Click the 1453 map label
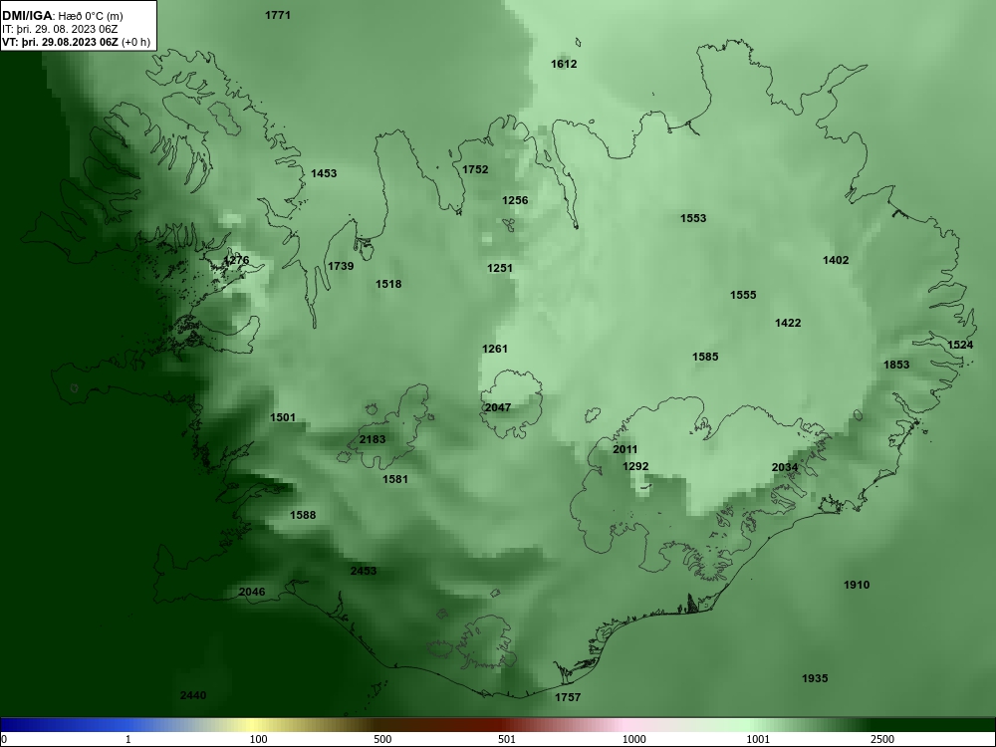Image resolution: width=996 pixels, height=747 pixels. coord(324,173)
